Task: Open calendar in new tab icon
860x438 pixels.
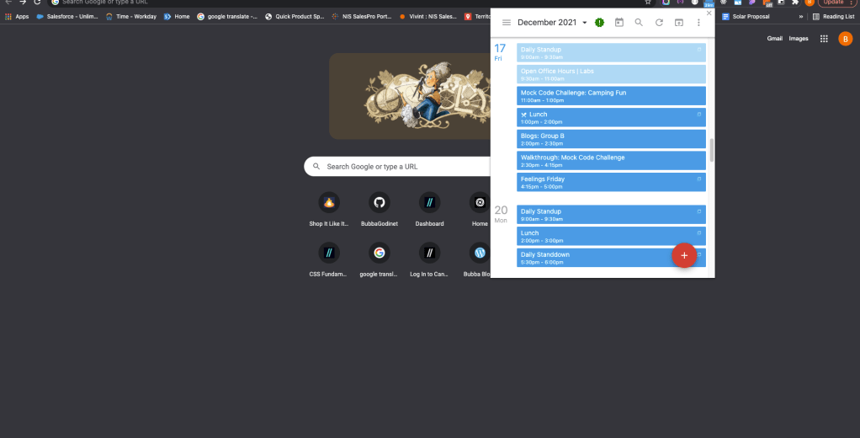Action: [x=679, y=23]
